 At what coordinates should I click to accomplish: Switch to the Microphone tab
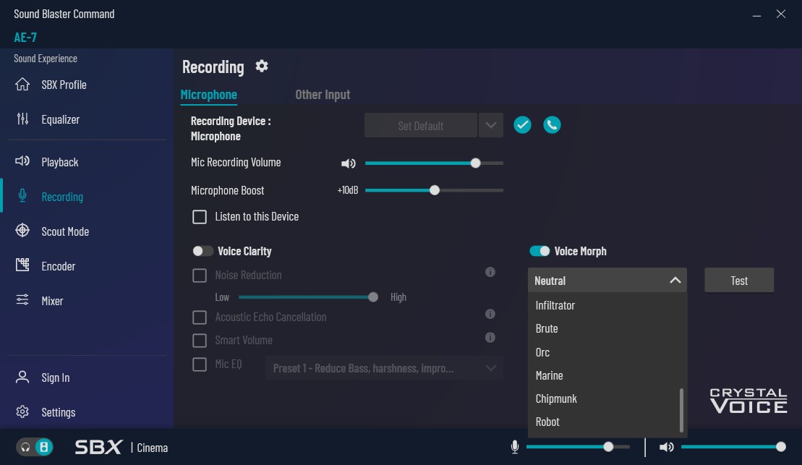coord(209,95)
